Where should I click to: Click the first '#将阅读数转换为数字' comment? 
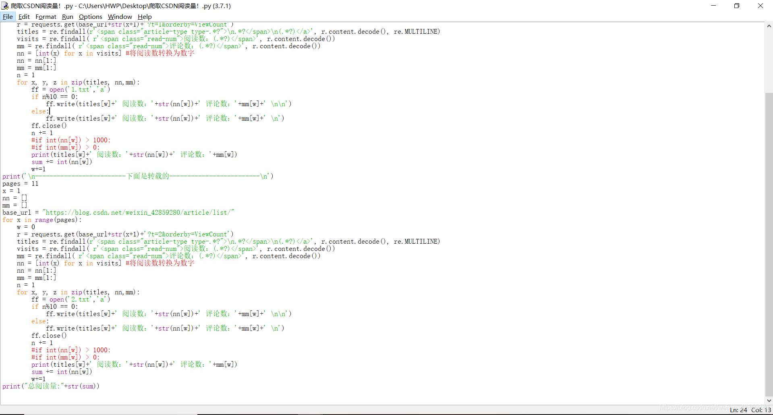click(x=160, y=53)
